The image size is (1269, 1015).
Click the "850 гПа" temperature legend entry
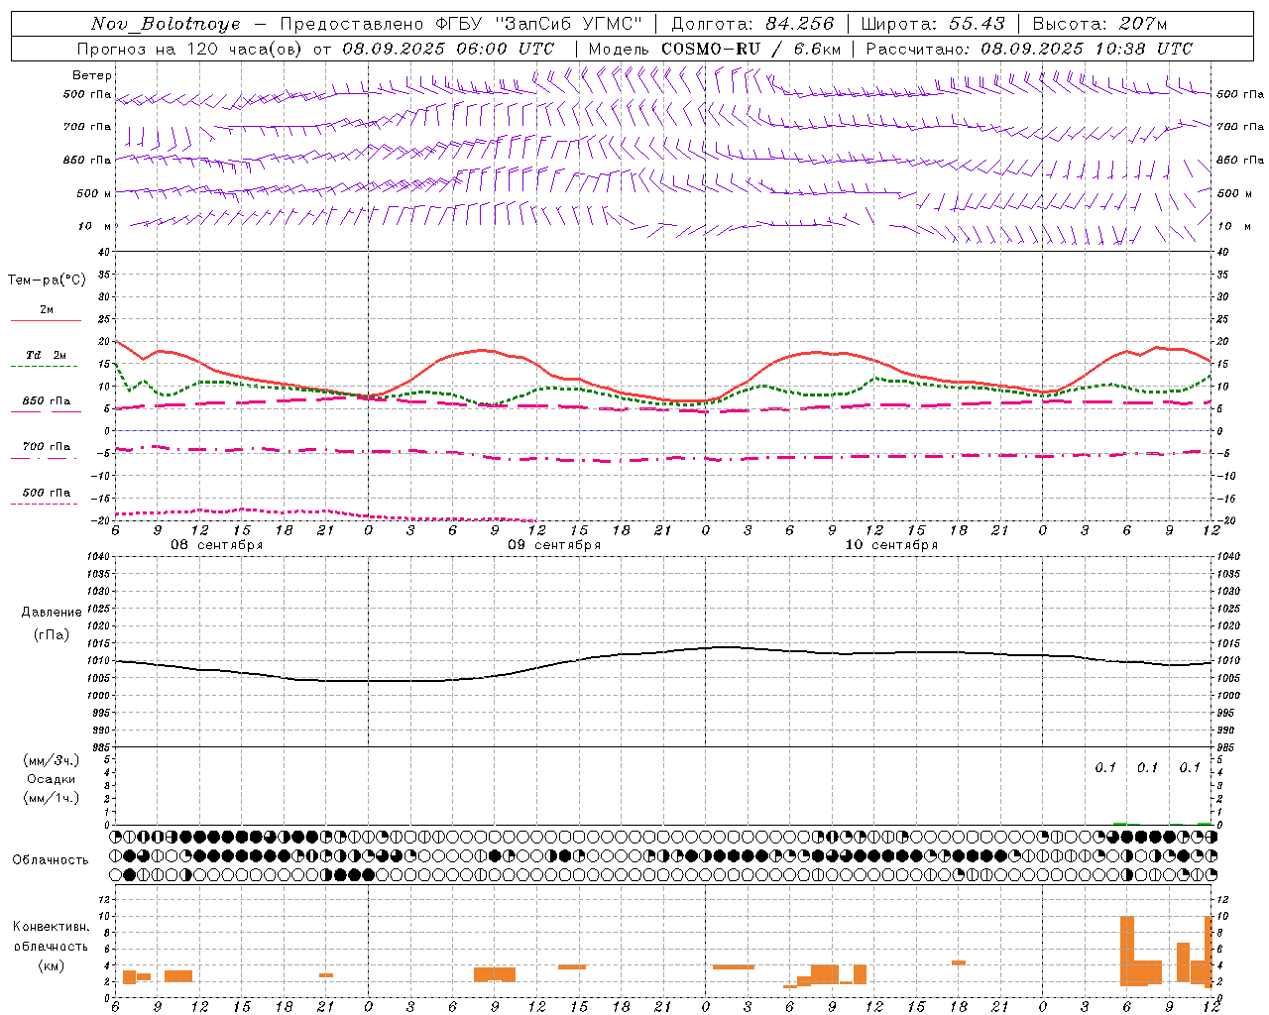pos(47,401)
